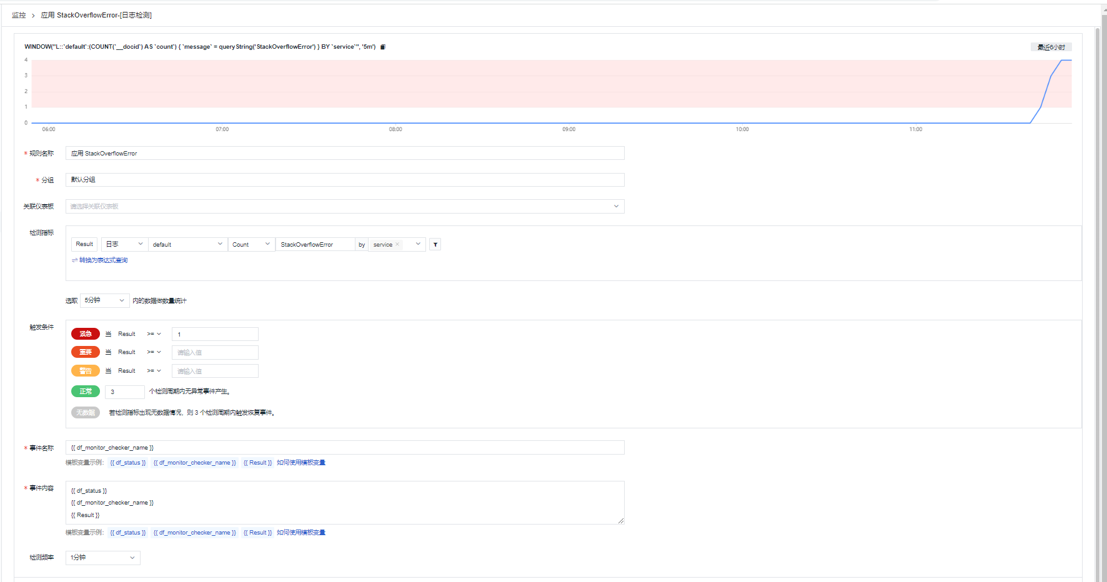Edit the 正常 detection period count
The image size is (1107, 582).
[125, 392]
